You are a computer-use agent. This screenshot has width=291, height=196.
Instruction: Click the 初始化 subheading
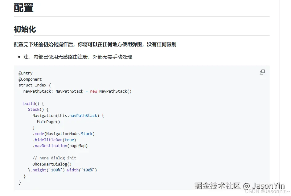click(25, 29)
